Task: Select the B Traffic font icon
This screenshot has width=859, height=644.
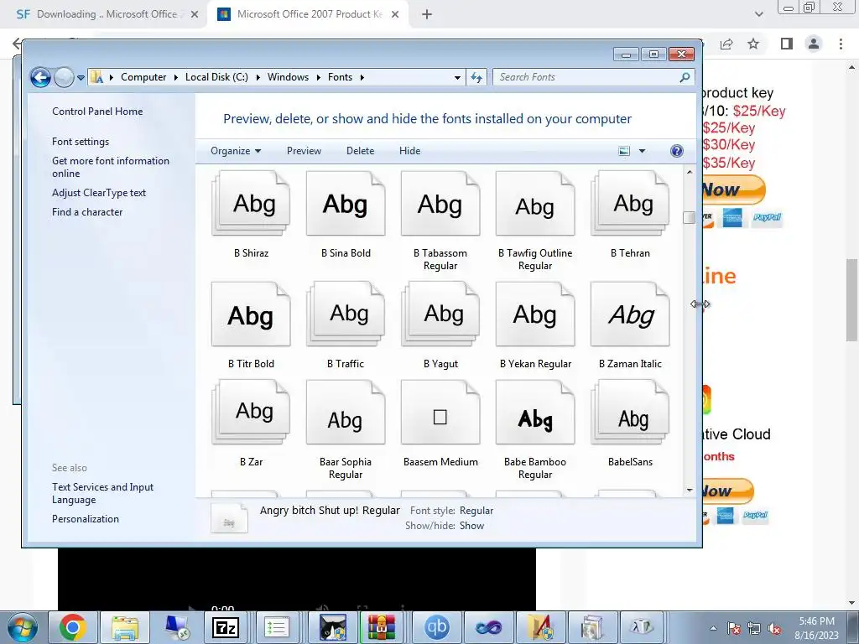Action: [x=346, y=314]
